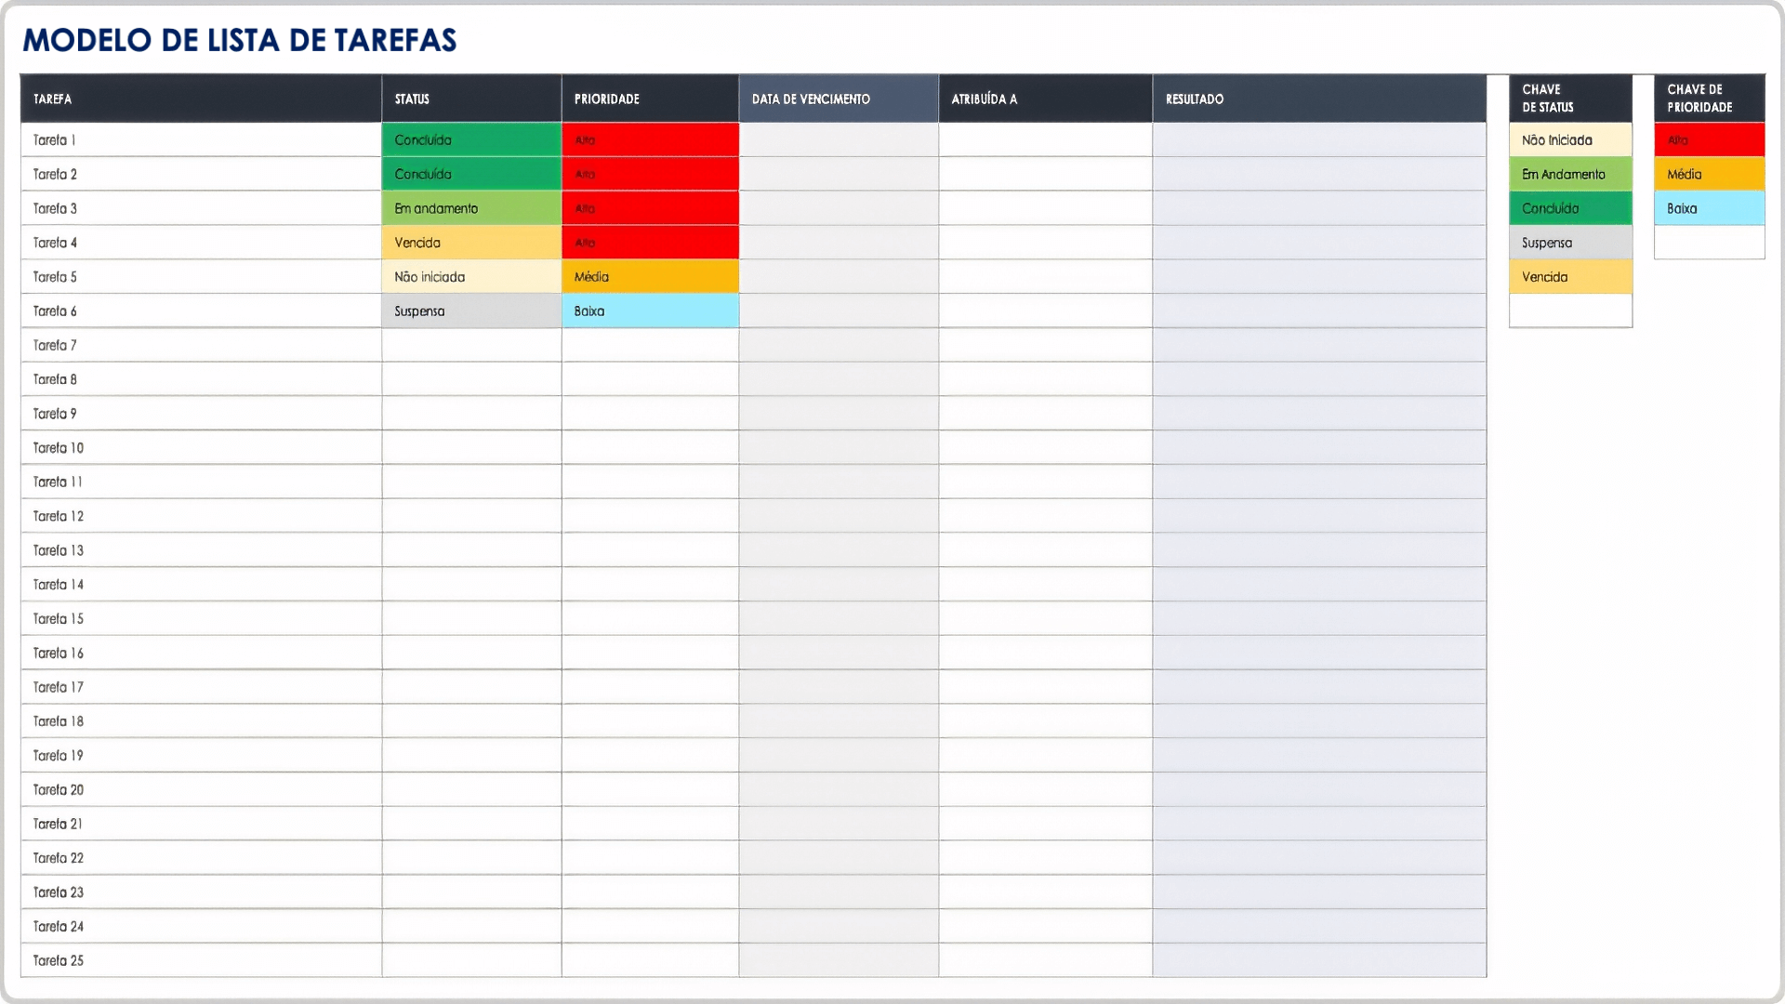This screenshot has height=1004, width=1785.
Task: Select the Tarefa 16 cell
Action: (x=201, y=653)
